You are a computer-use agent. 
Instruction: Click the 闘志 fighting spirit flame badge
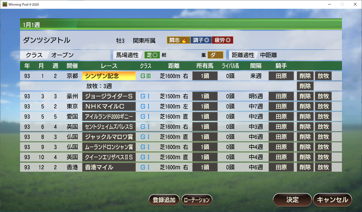(x=178, y=40)
